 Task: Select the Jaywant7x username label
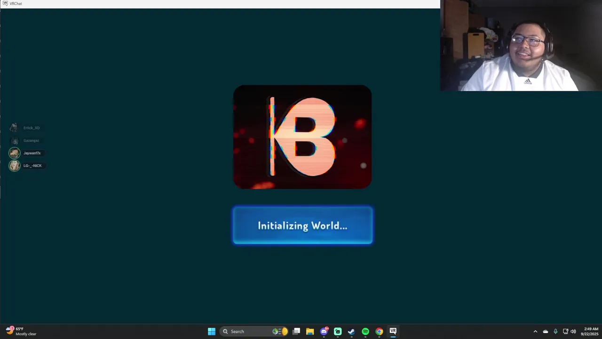pos(32,153)
